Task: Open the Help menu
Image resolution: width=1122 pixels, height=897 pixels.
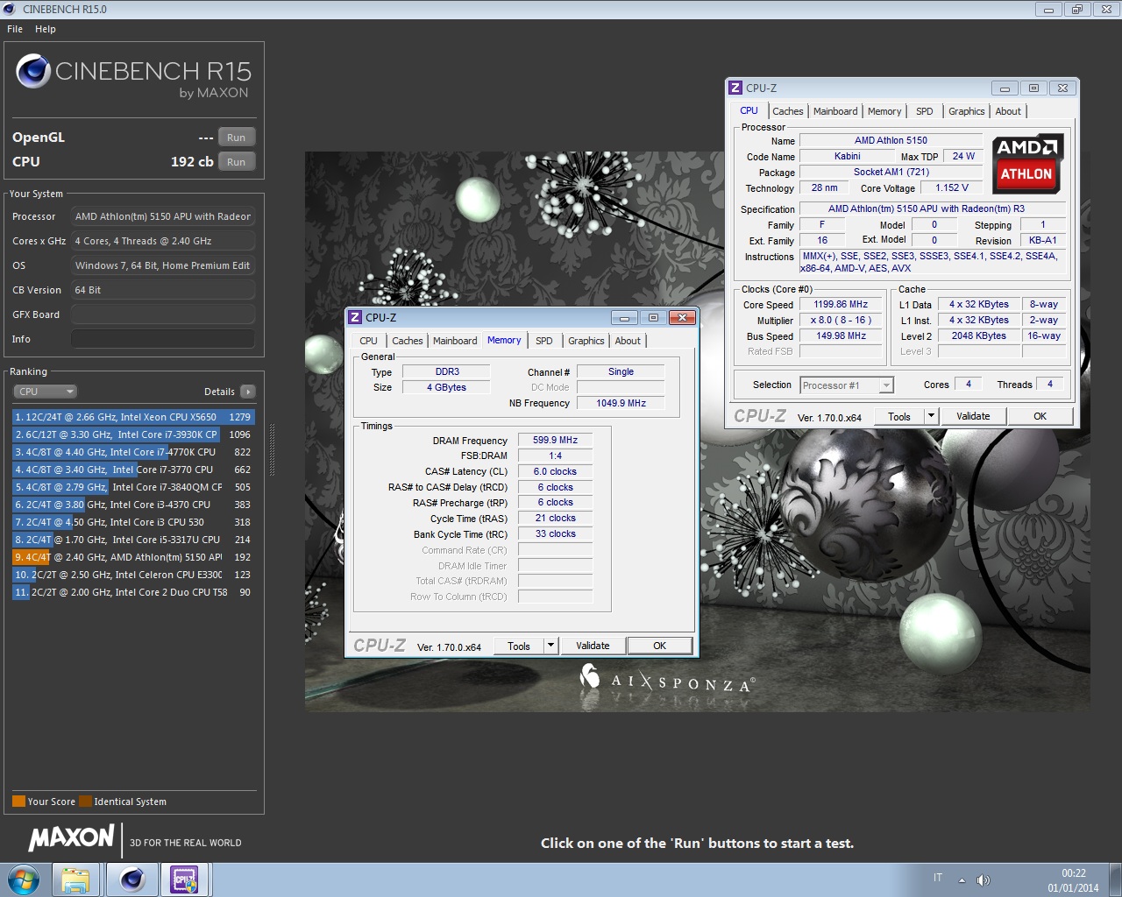Action: (x=46, y=29)
